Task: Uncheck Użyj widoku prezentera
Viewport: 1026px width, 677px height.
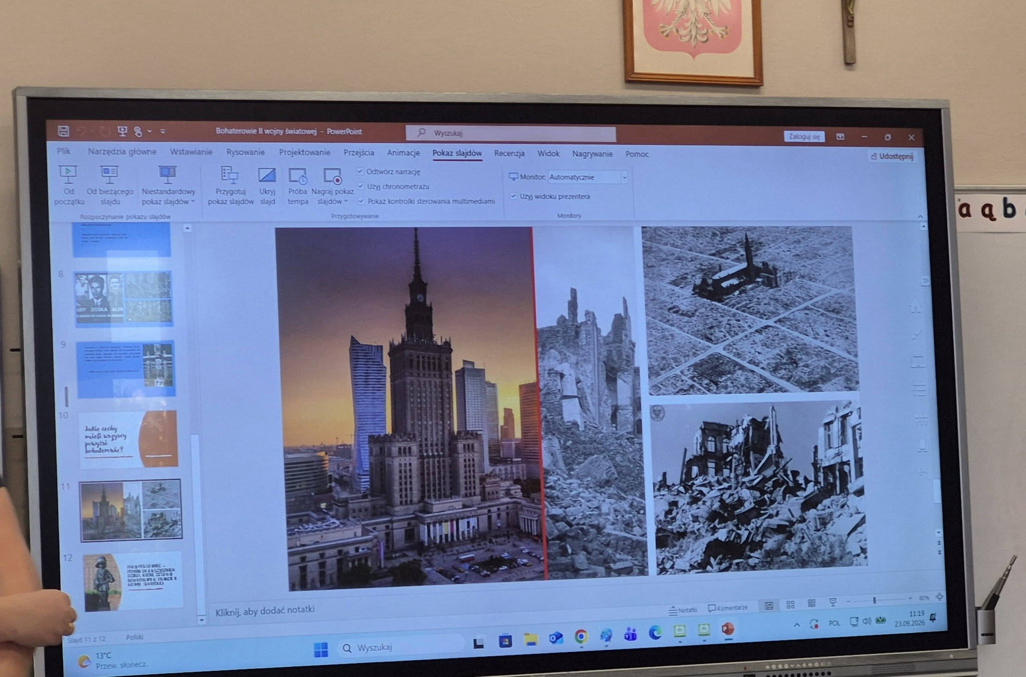Action: click(513, 196)
